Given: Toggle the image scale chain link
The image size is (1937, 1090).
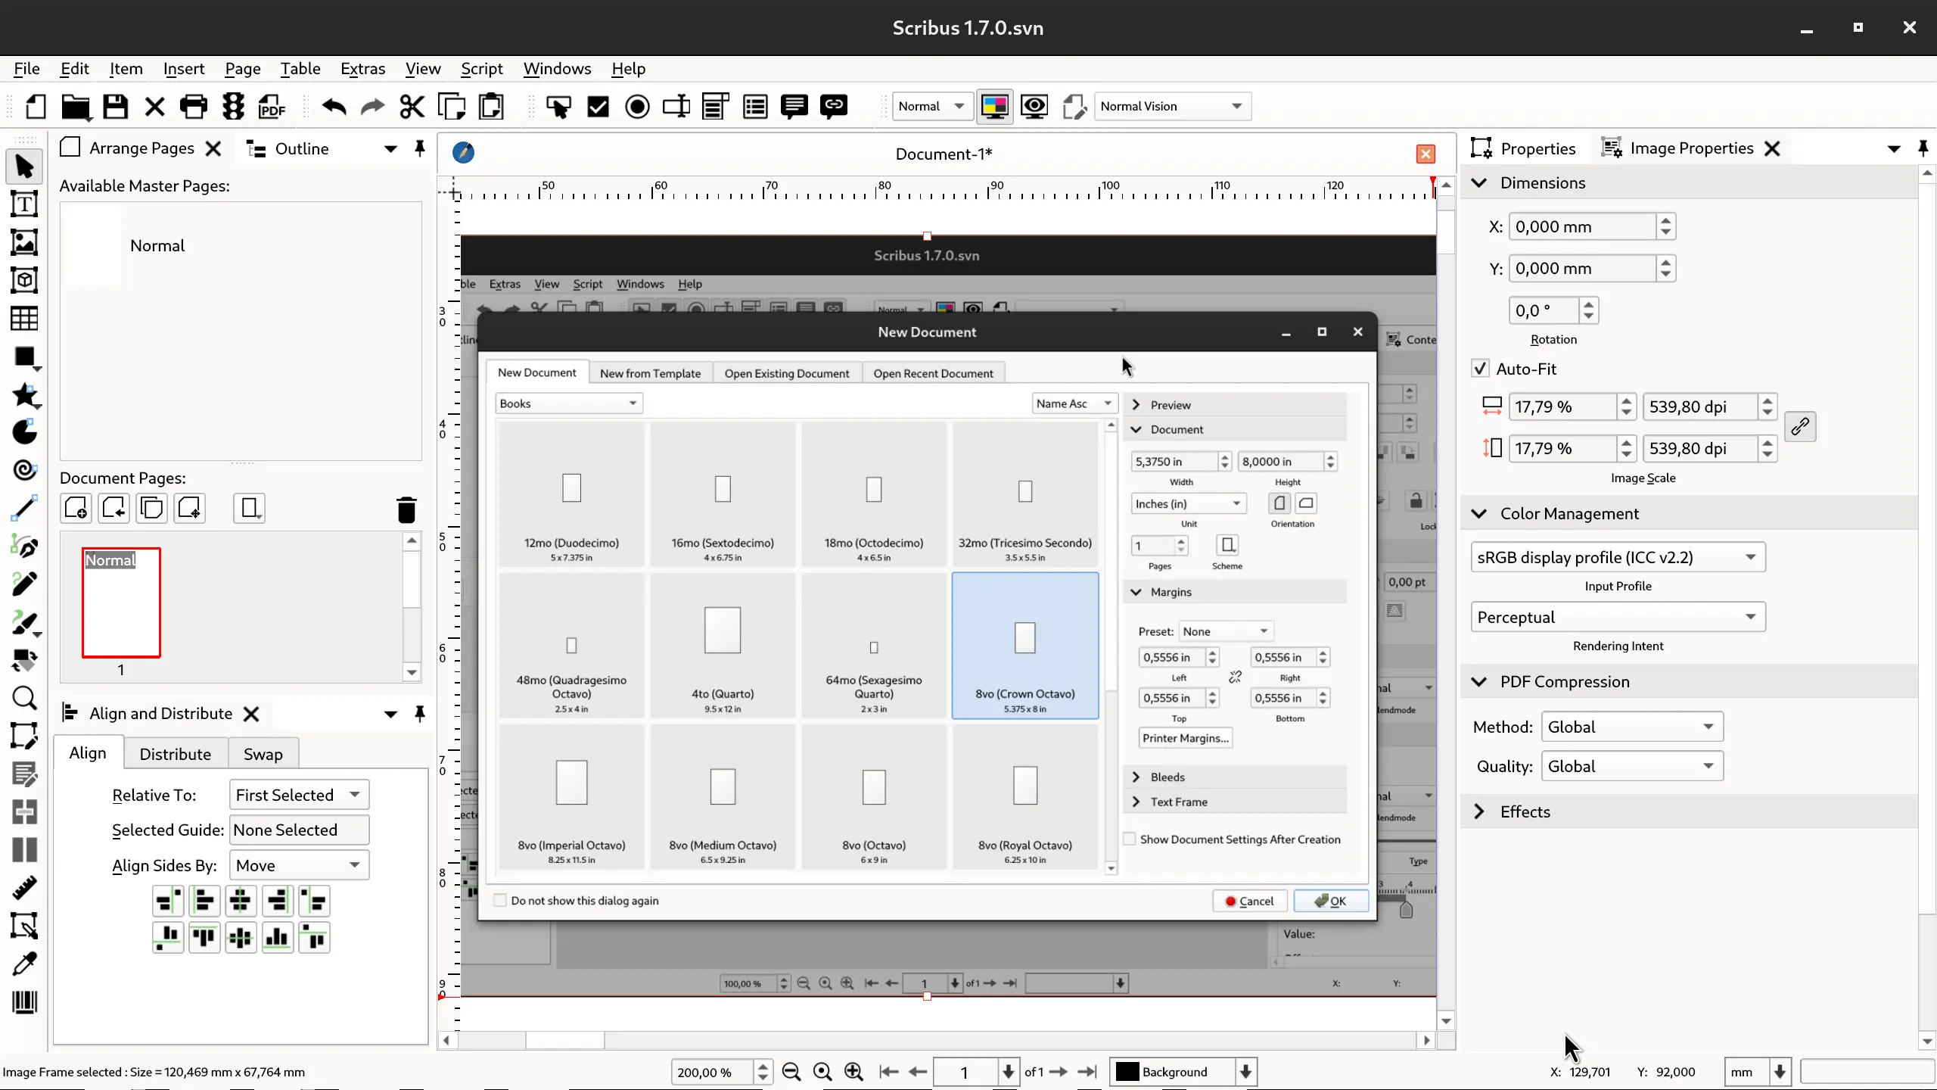Looking at the screenshot, I should pos(1800,427).
